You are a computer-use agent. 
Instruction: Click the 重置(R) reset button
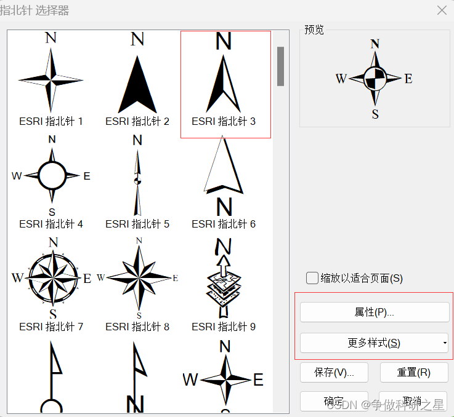tap(414, 373)
